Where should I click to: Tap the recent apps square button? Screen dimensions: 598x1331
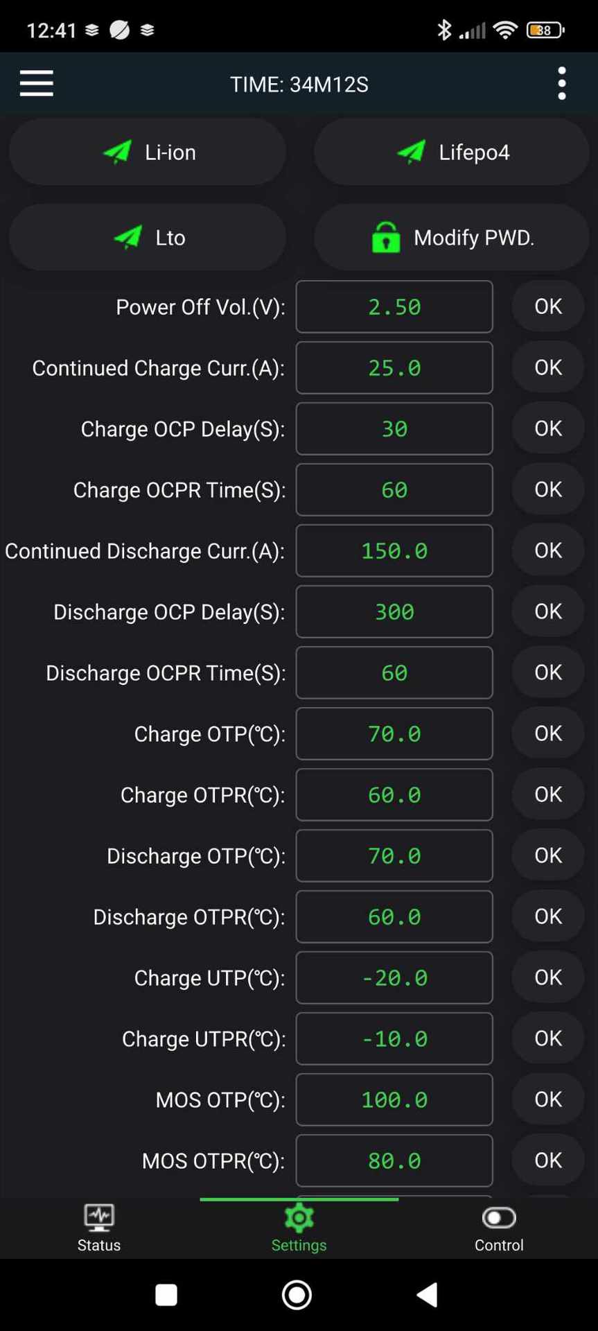point(166,1294)
